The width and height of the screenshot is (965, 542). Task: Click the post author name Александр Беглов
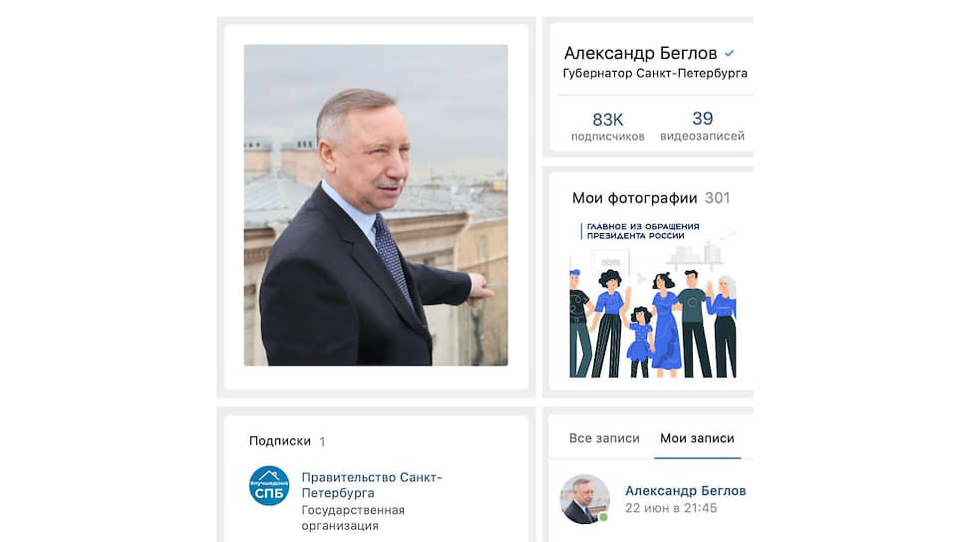686,491
